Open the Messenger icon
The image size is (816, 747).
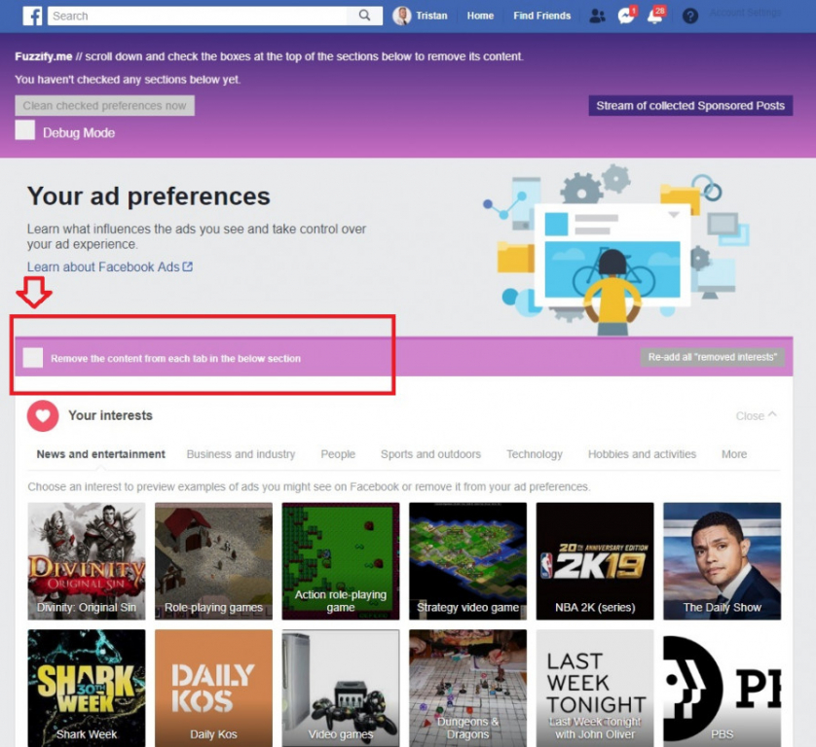[626, 17]
